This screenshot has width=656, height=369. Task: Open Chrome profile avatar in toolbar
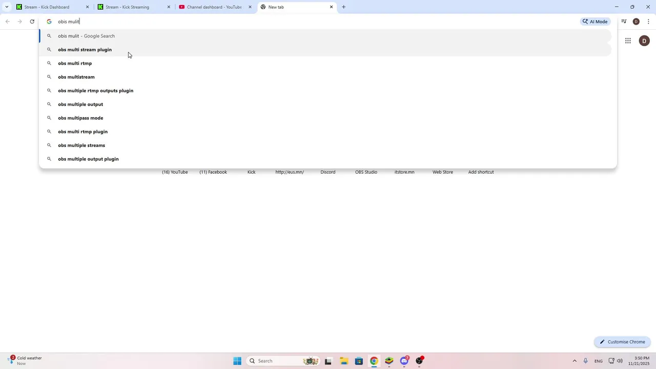636,22
